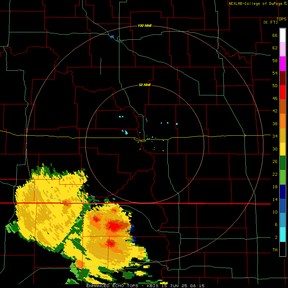This screenshot has width=288, height=288.
Task: Click the [K FT] units label
Action: pos(270,22)
